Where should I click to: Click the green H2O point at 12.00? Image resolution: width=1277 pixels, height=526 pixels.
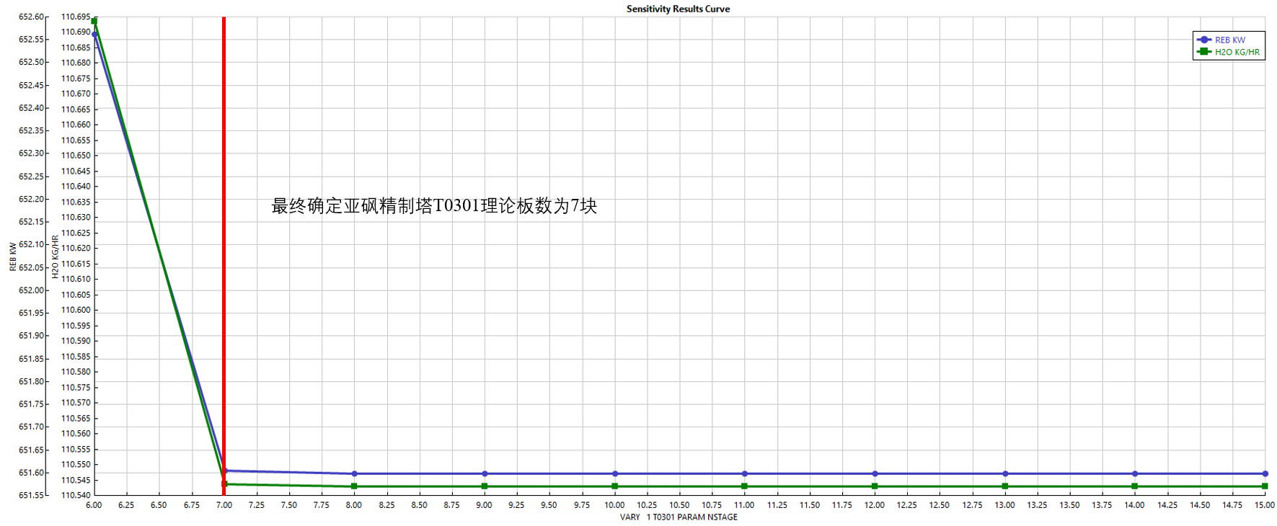pos(875,486)
